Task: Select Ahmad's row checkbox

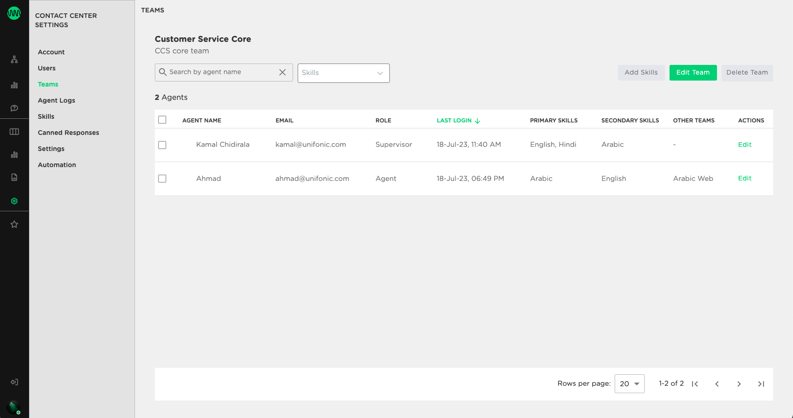Action: [x=162, y=179]
